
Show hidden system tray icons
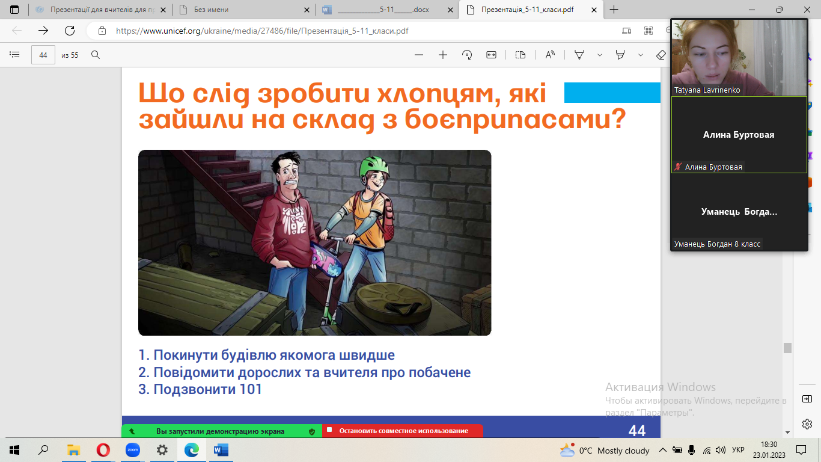click(663, 450)
